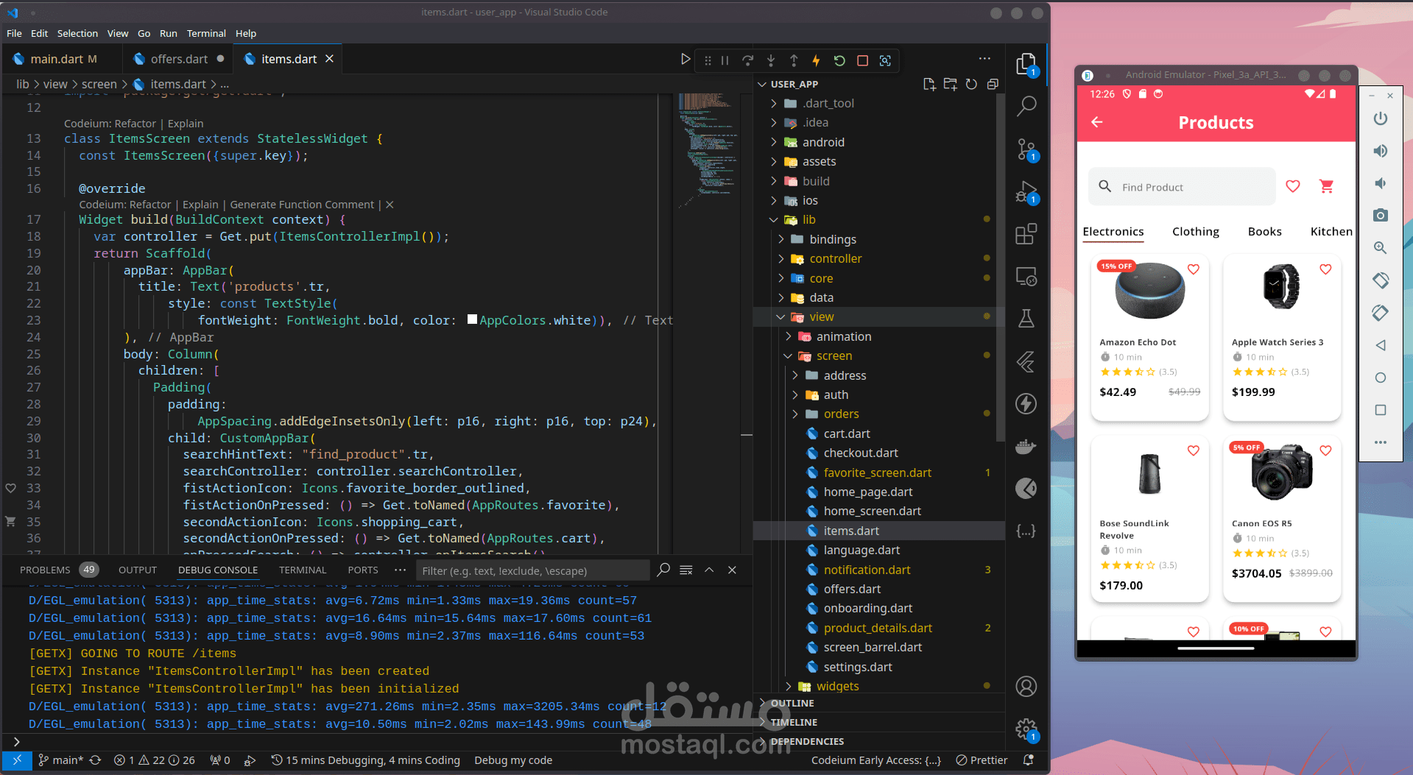Click the main* git branch in status bar
Screen dimensions: 1413x775
pos(61,760)
